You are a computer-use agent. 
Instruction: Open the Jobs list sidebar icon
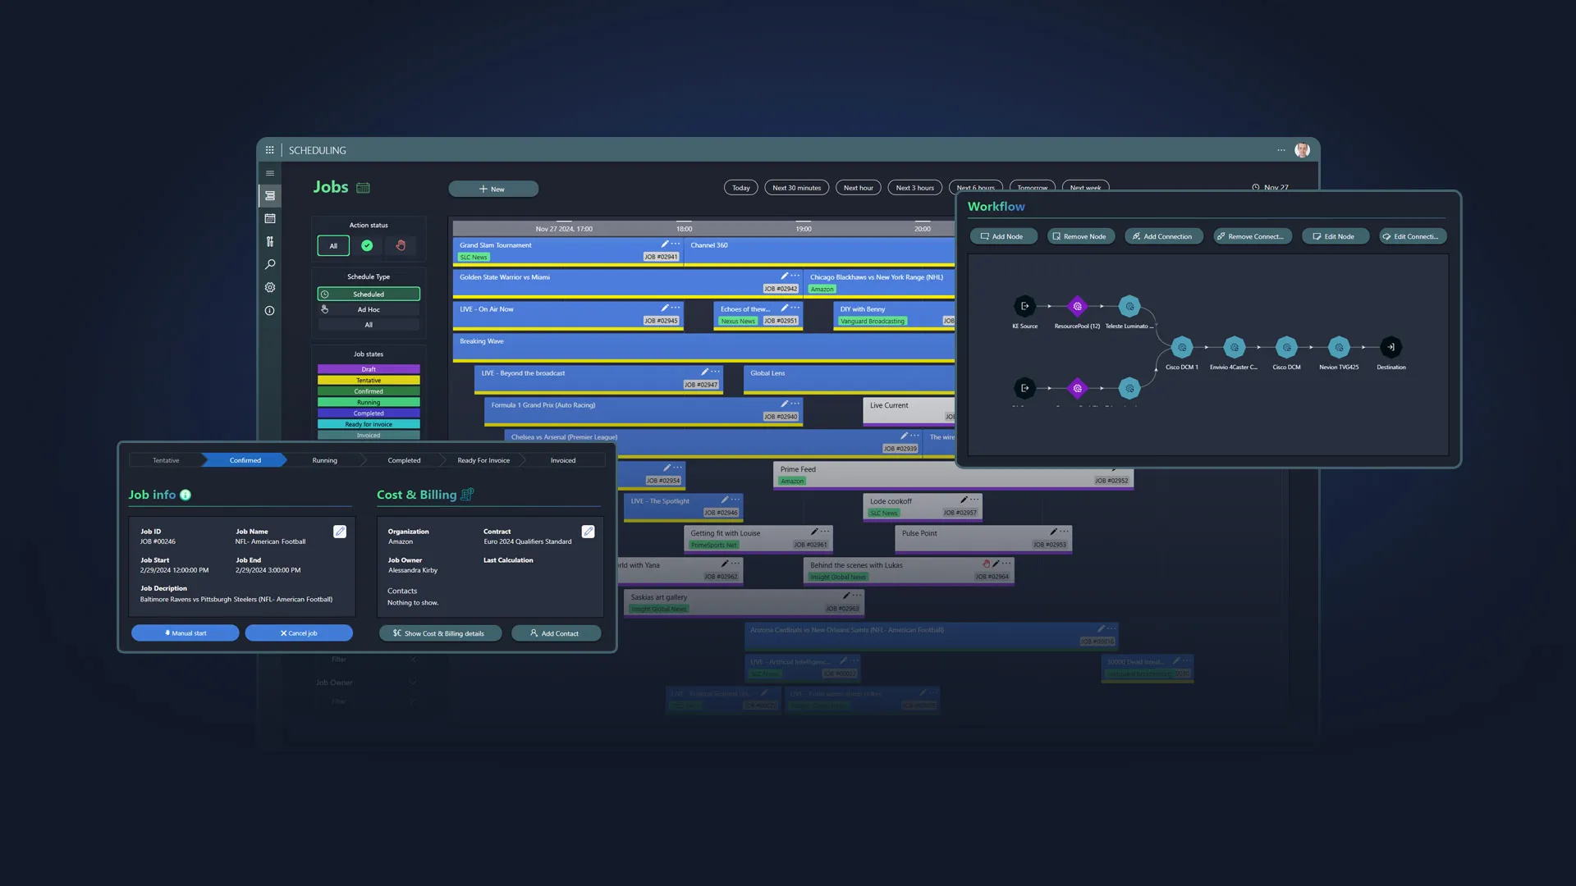(269, 195)
